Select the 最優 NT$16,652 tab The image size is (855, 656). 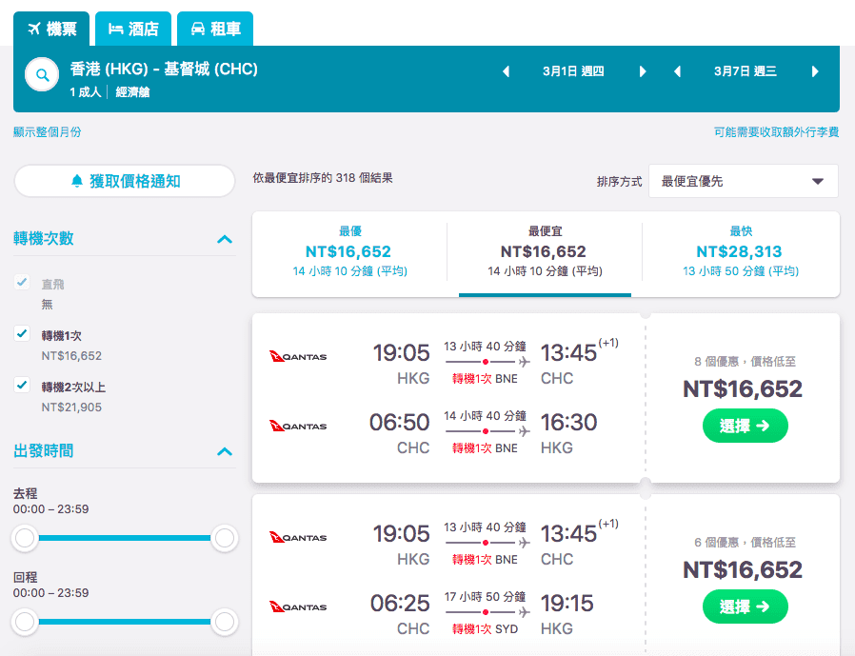[349, 252]
